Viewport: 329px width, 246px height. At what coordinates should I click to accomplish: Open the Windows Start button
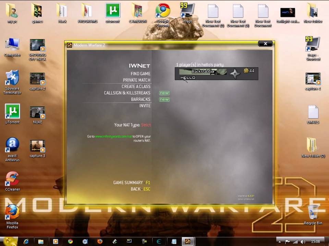coord(9,242)
